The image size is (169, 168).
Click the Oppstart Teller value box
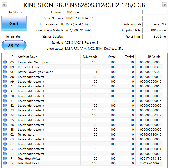point(155,30)
